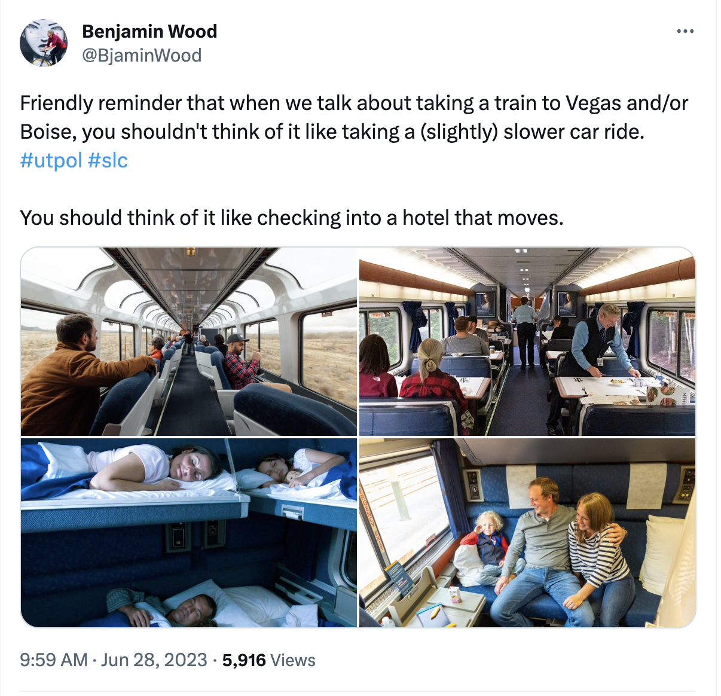This screenshot has height=696, width=721.
Task: Click the Views label
Action: coord(293,660)
